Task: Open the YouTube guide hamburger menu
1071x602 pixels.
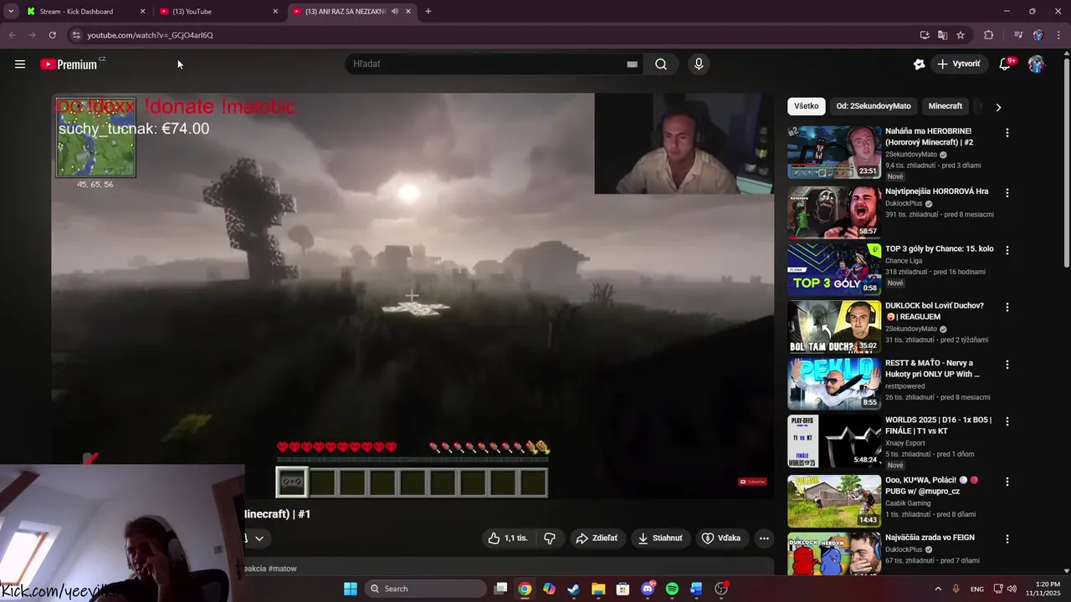Action: [x=20, y=64]
